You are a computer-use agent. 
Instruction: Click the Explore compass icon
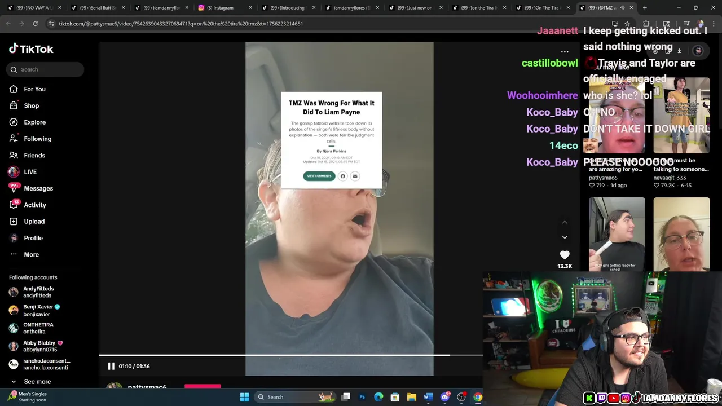click(x=14, y=122)
